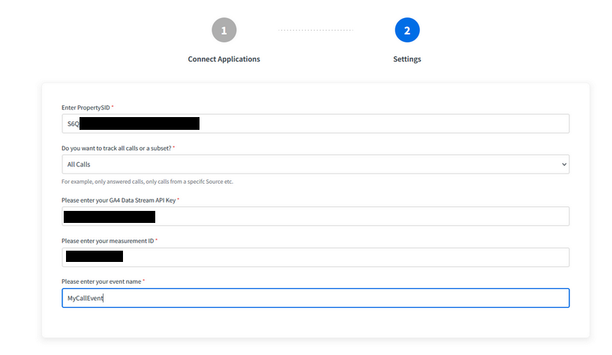Click the Connect Applications step label

(224, 59)
